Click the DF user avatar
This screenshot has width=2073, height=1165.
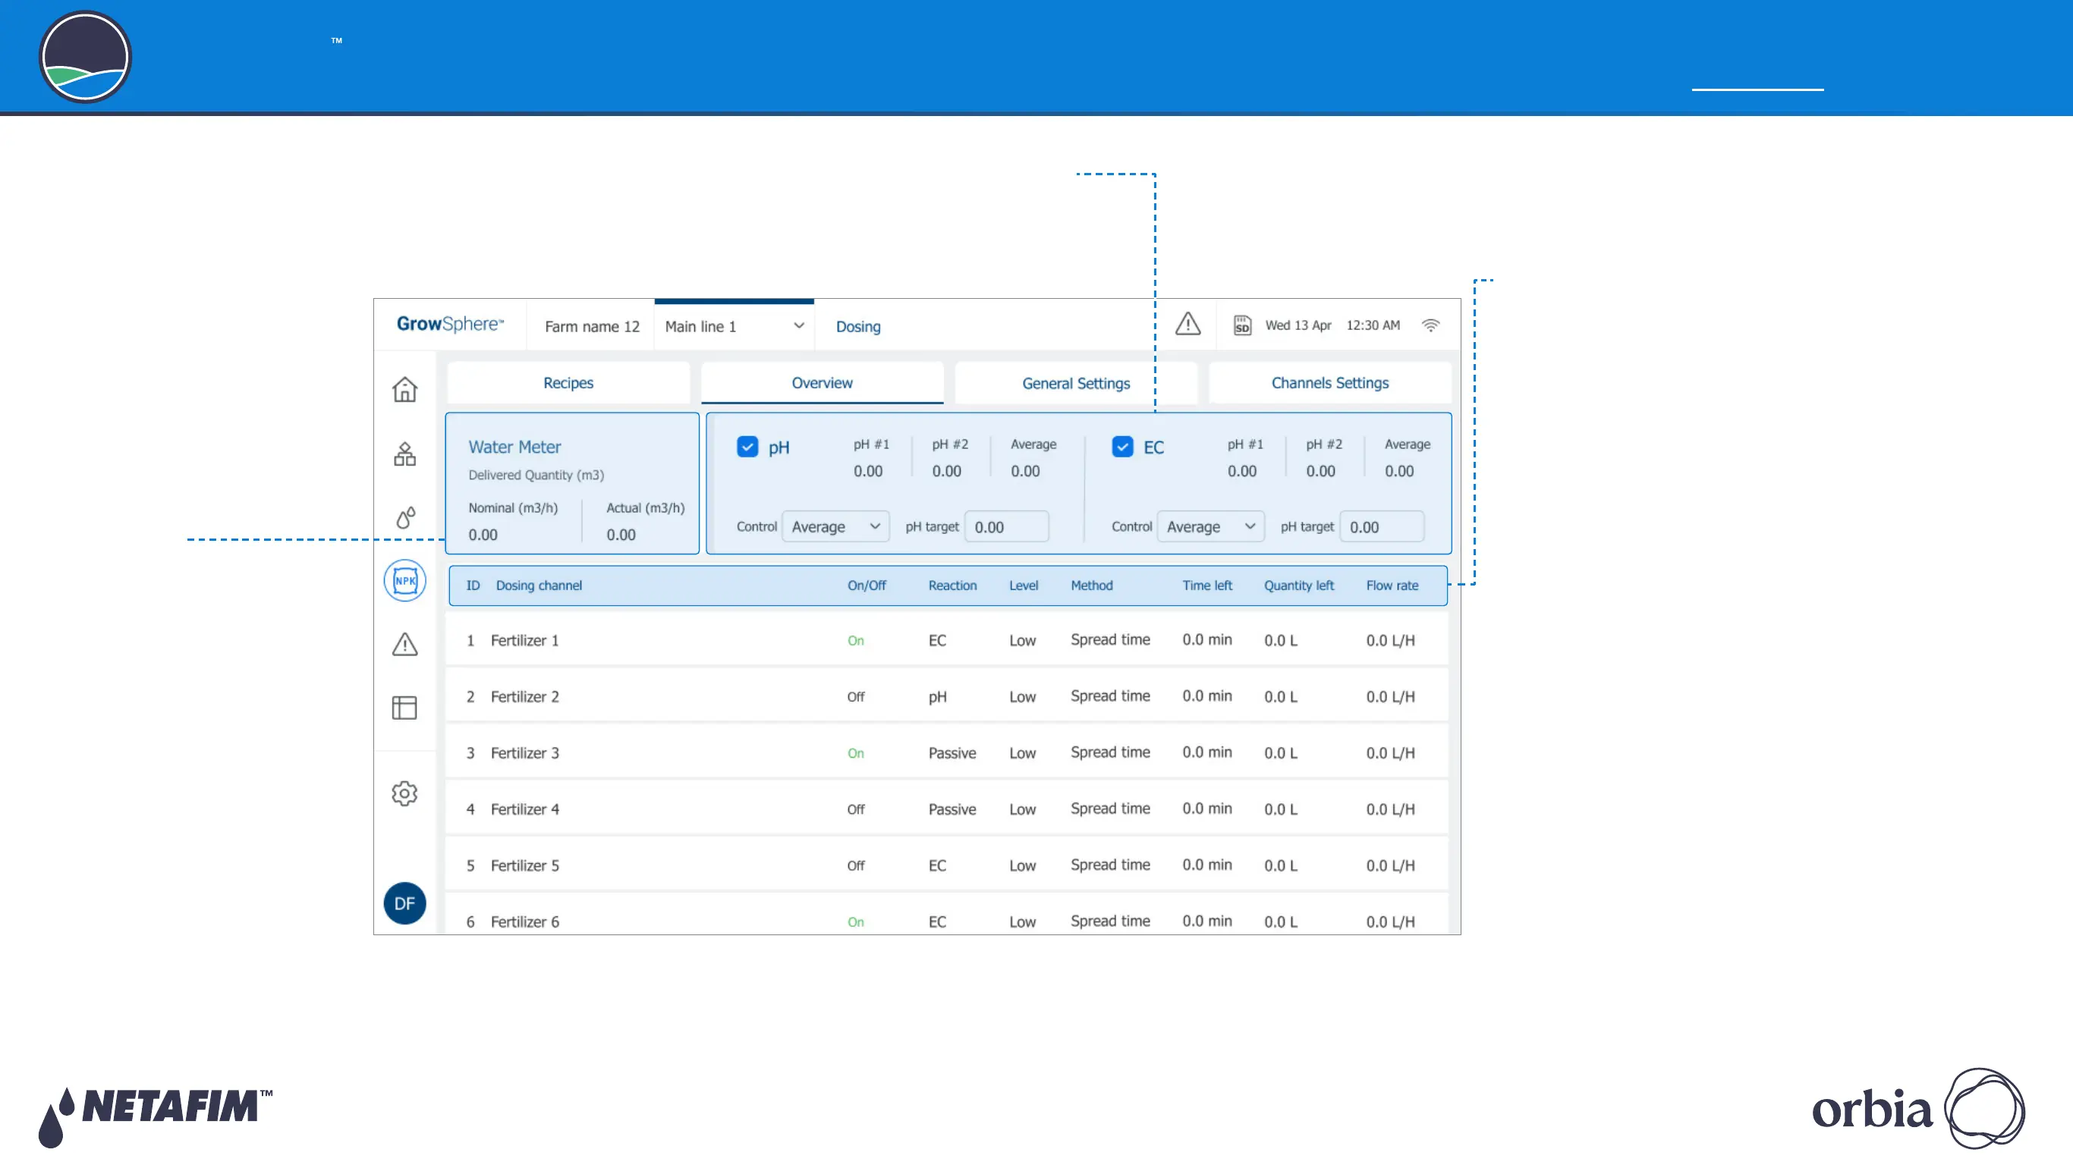[x=404, y=903]
